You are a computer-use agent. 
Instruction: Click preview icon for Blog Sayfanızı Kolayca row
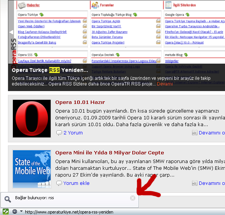tap(85, 31)
